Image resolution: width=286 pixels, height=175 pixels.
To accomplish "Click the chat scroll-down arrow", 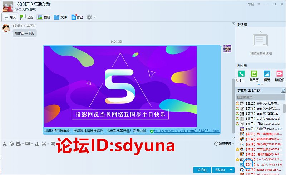I will (233, 138).
